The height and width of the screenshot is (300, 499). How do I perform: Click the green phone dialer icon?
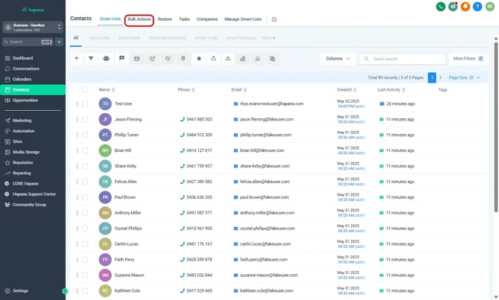(x=441, y=7)
